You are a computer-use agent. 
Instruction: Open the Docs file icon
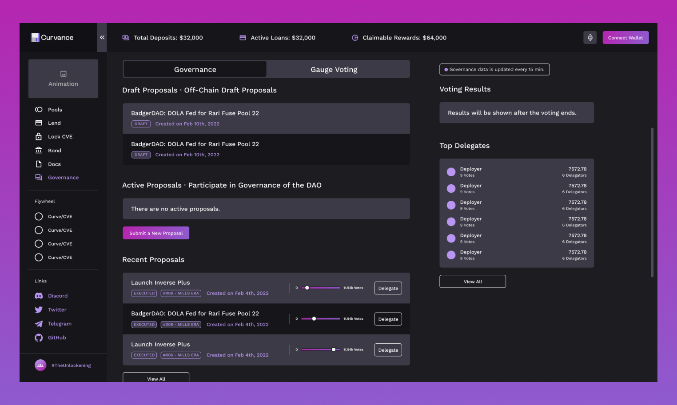pos(39,164)
